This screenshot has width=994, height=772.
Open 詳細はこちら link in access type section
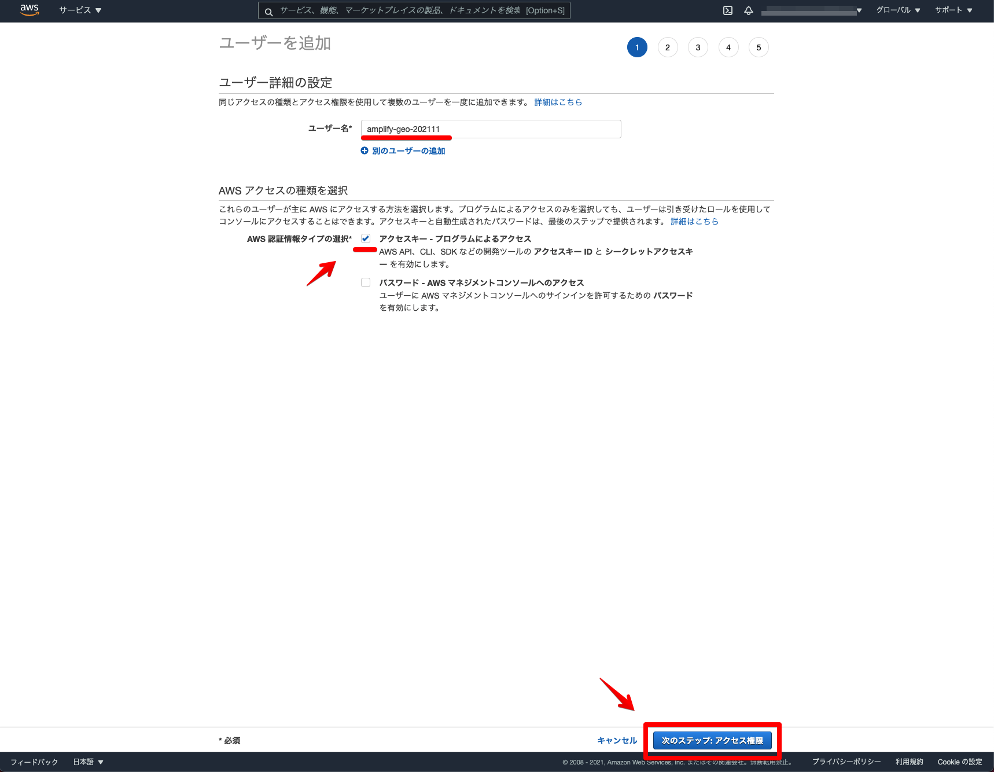tap(694, 222)
